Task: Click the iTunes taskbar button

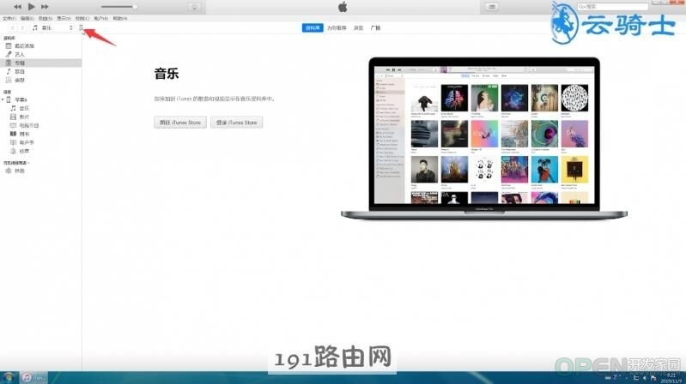Action: (34, 377)
